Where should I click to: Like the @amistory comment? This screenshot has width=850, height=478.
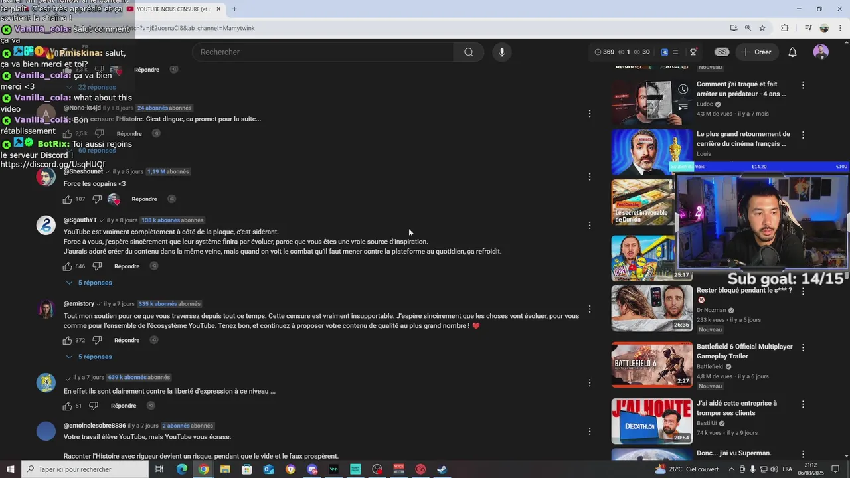coord(67,340)
